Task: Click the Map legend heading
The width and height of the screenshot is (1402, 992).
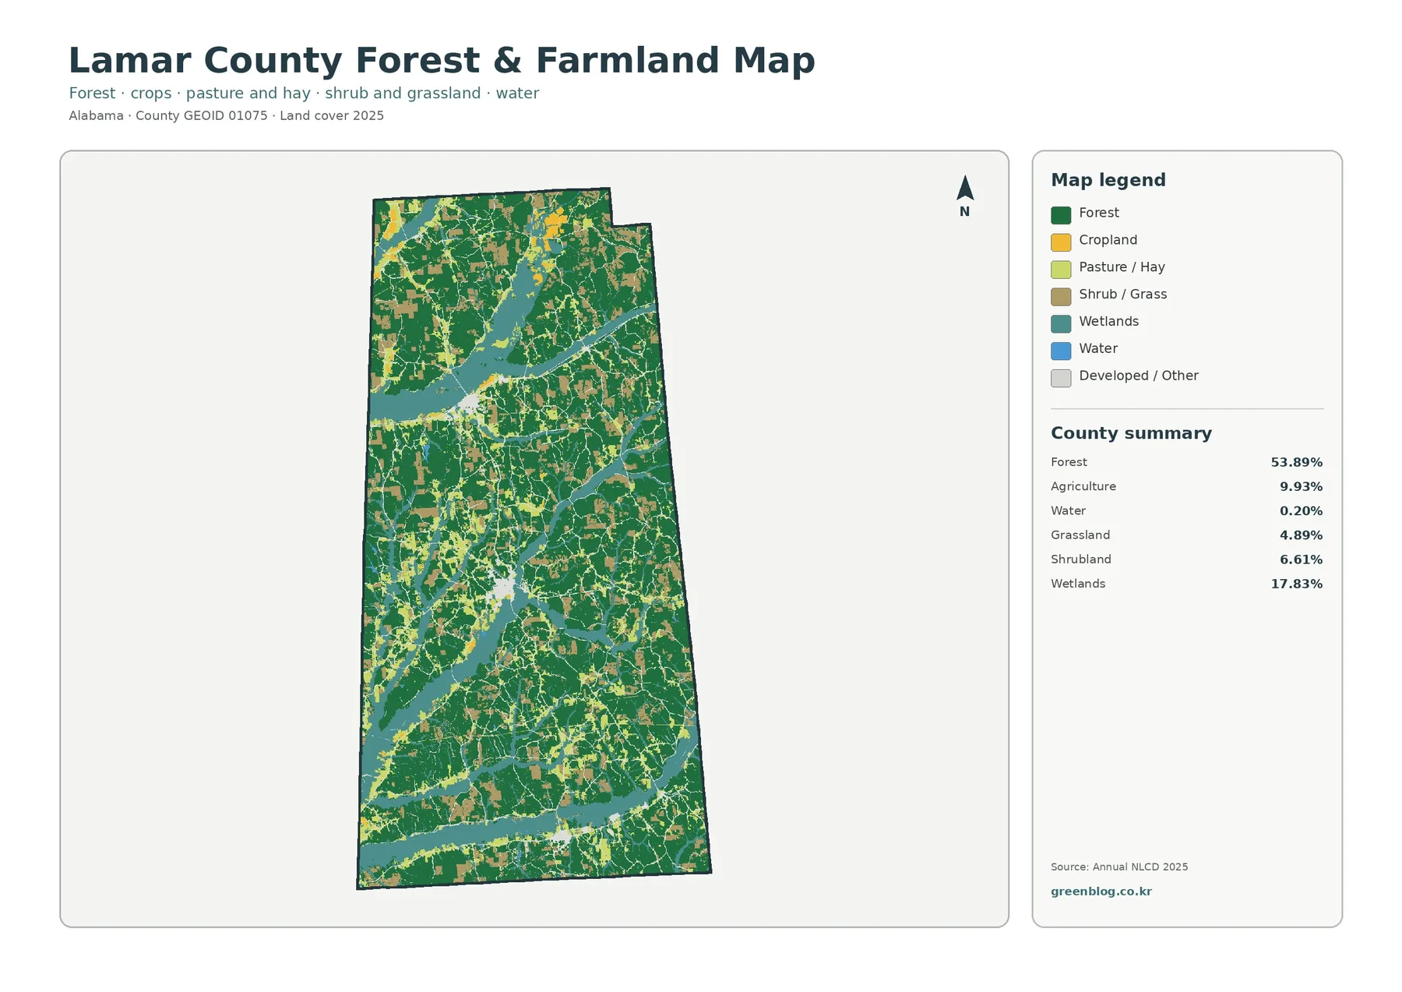Action: 1108,180
